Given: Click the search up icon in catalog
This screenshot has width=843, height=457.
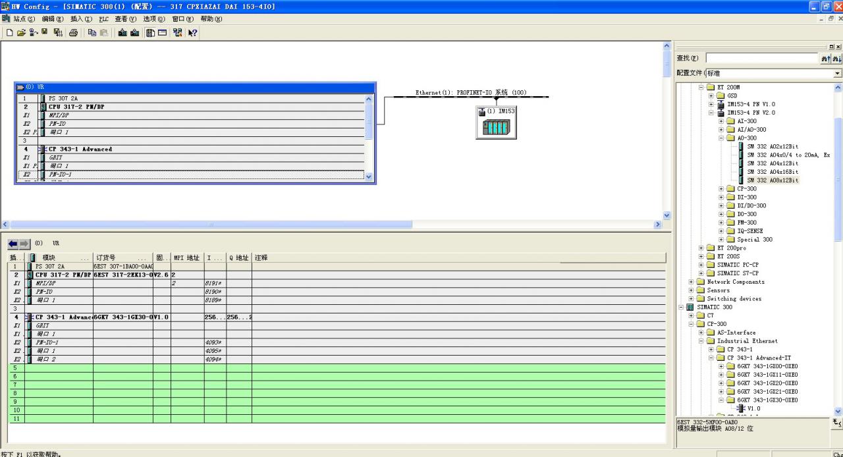Looking at the screenshot, I should 825,59.
